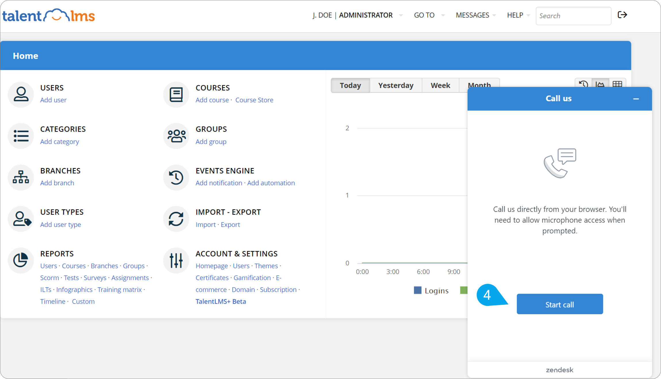661x379 pixels.
Task: Open the Add course link
Action: pyautogui.click(x=212, y=100)
